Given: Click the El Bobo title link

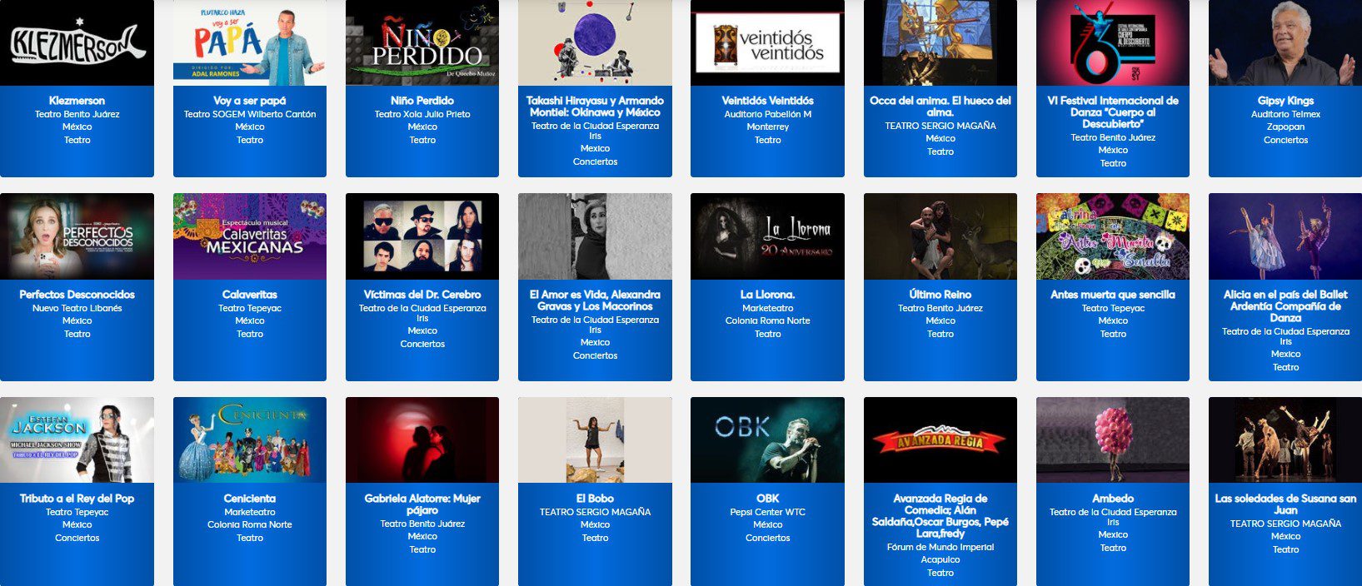Looking at the screenshot, I should [595, 499].
